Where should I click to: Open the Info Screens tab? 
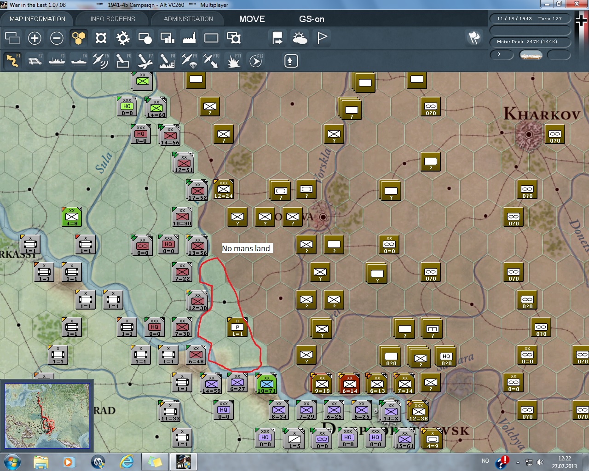coord(113,19)
